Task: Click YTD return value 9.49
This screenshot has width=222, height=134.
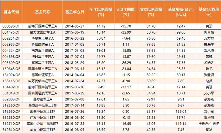Action: pos(101,87)
